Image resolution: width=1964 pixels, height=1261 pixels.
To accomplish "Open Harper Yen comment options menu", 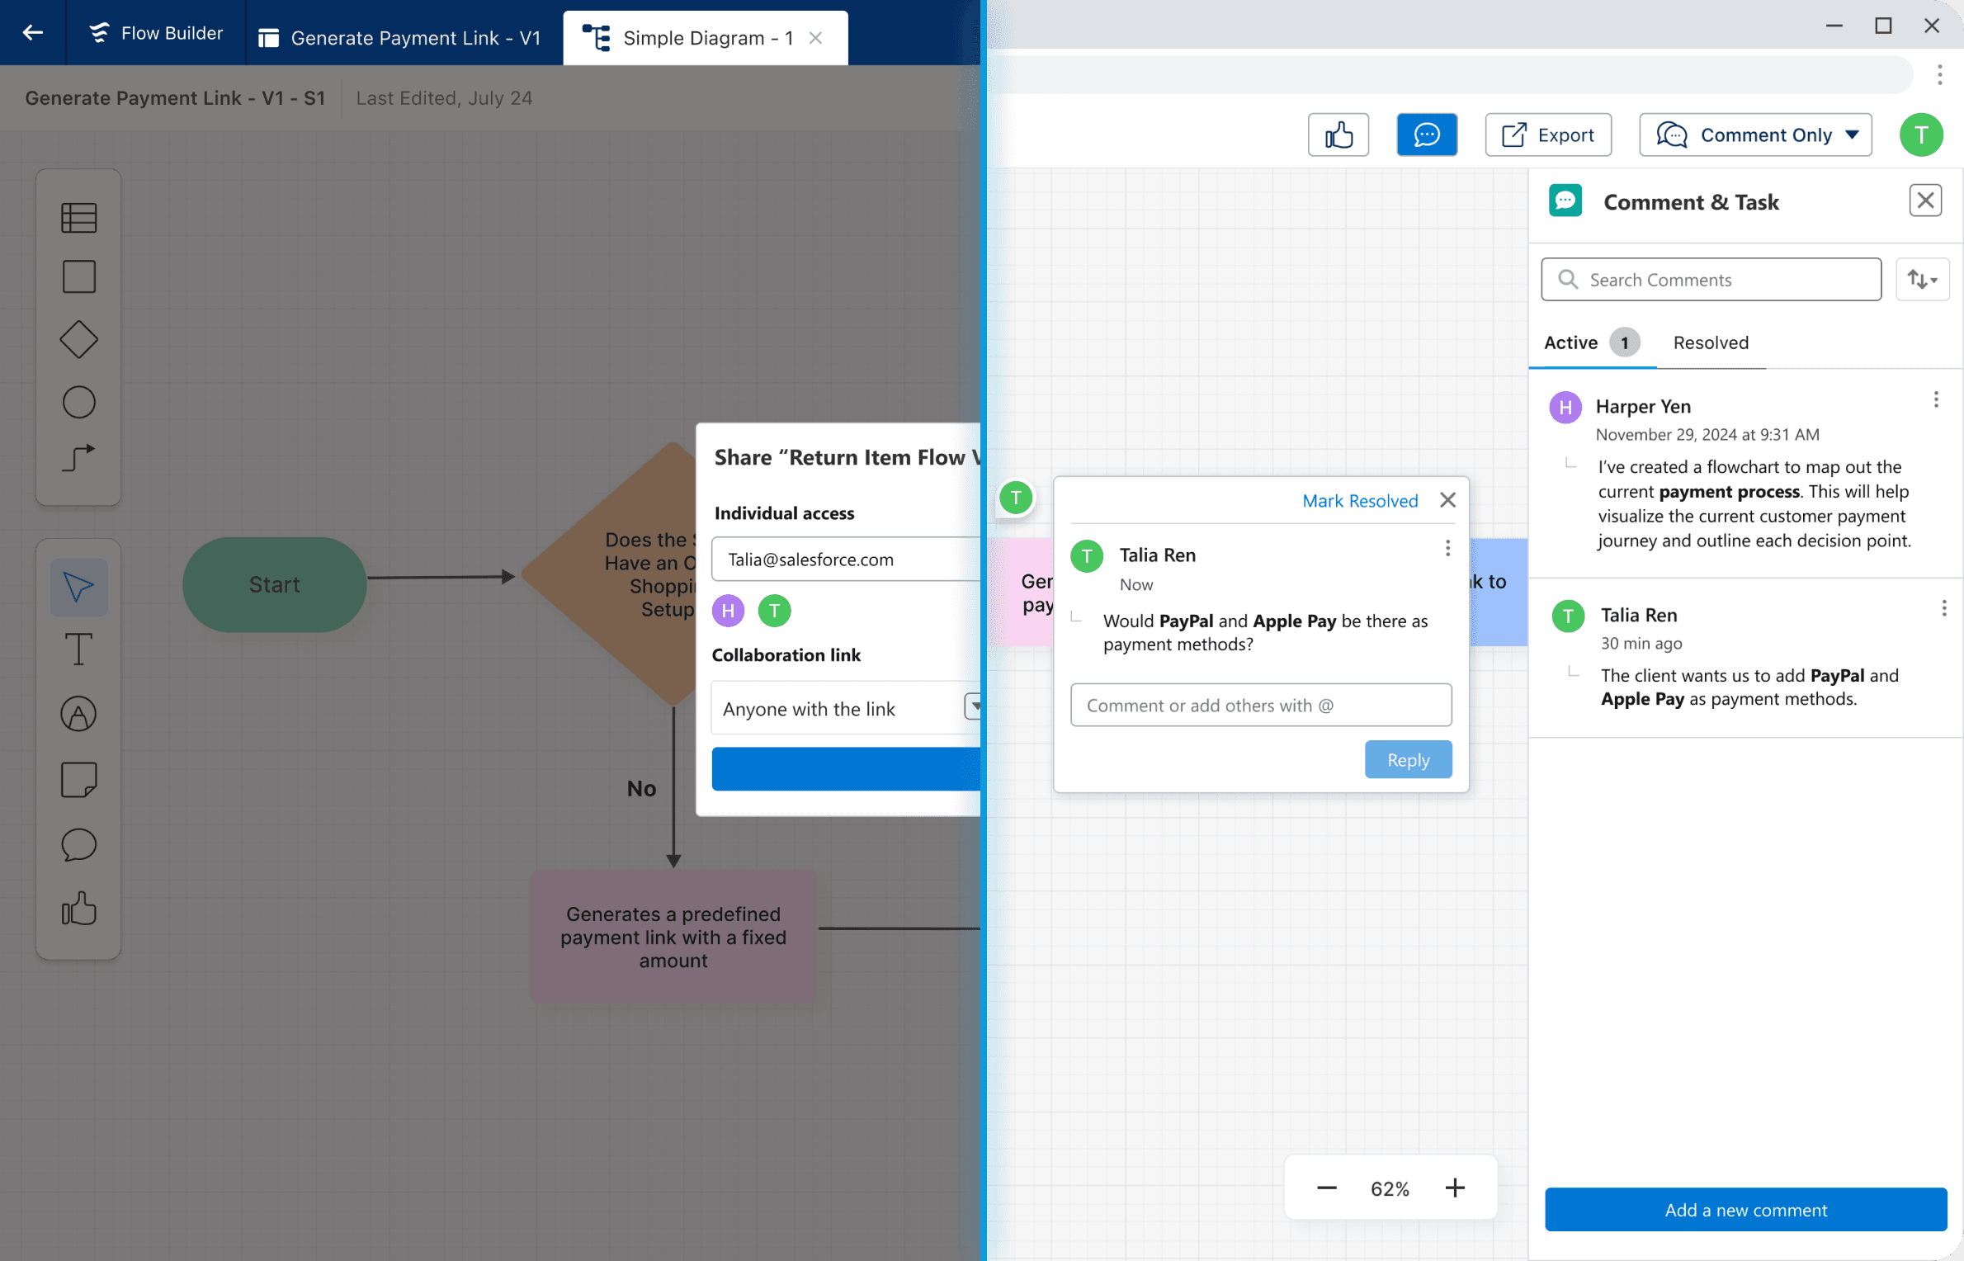I will coord(1935,400).
